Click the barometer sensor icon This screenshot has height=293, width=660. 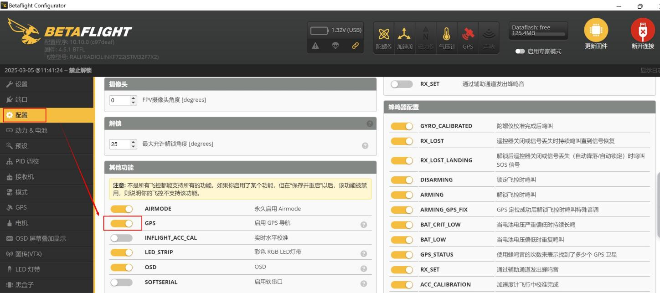coord(446,35)
